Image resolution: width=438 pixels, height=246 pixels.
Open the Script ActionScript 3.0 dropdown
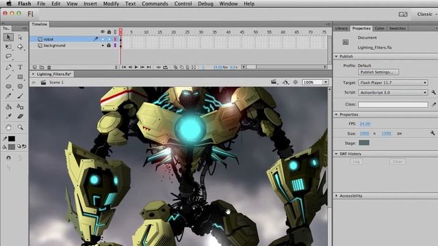point(393,92)
